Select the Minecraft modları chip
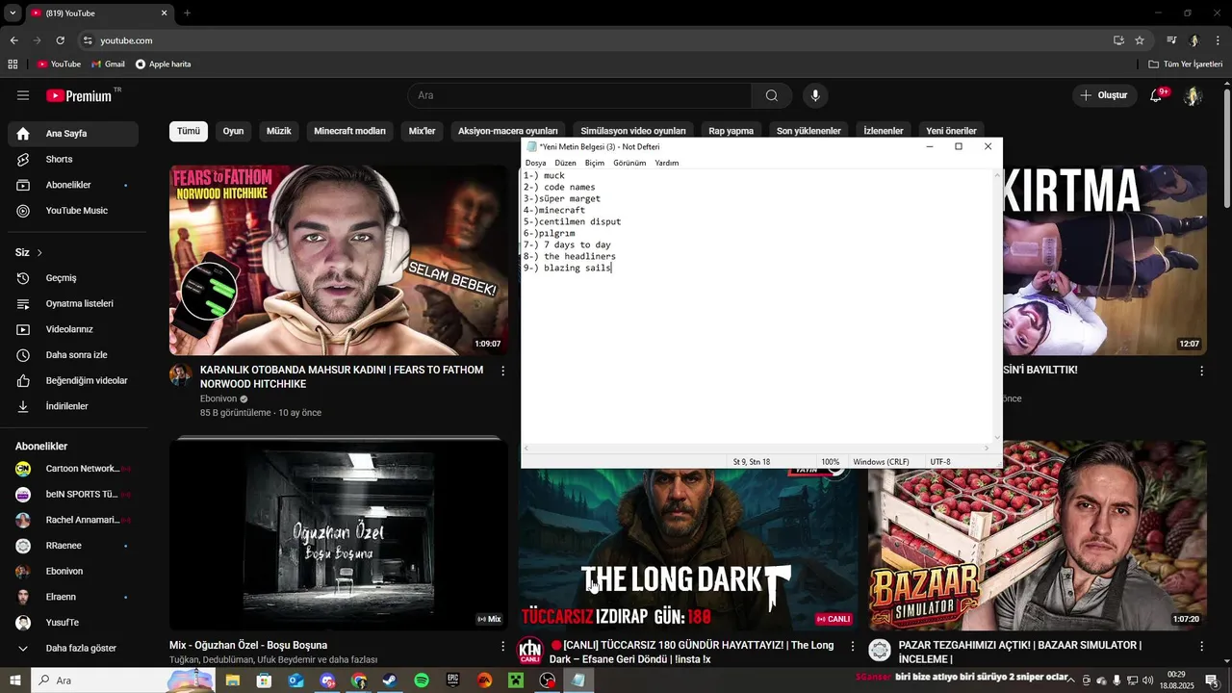The width and height of the screenshot is (1232, 693). pyautogui.click(x=349, y=131)
